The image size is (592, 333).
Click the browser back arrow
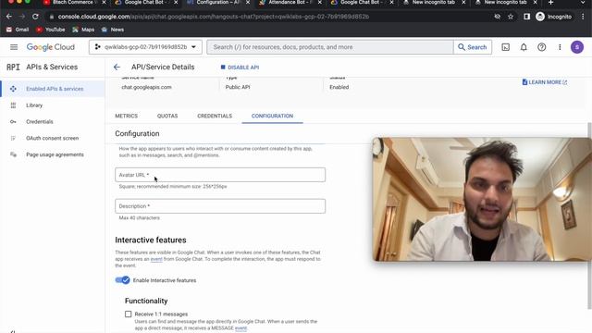coord(9,17)
